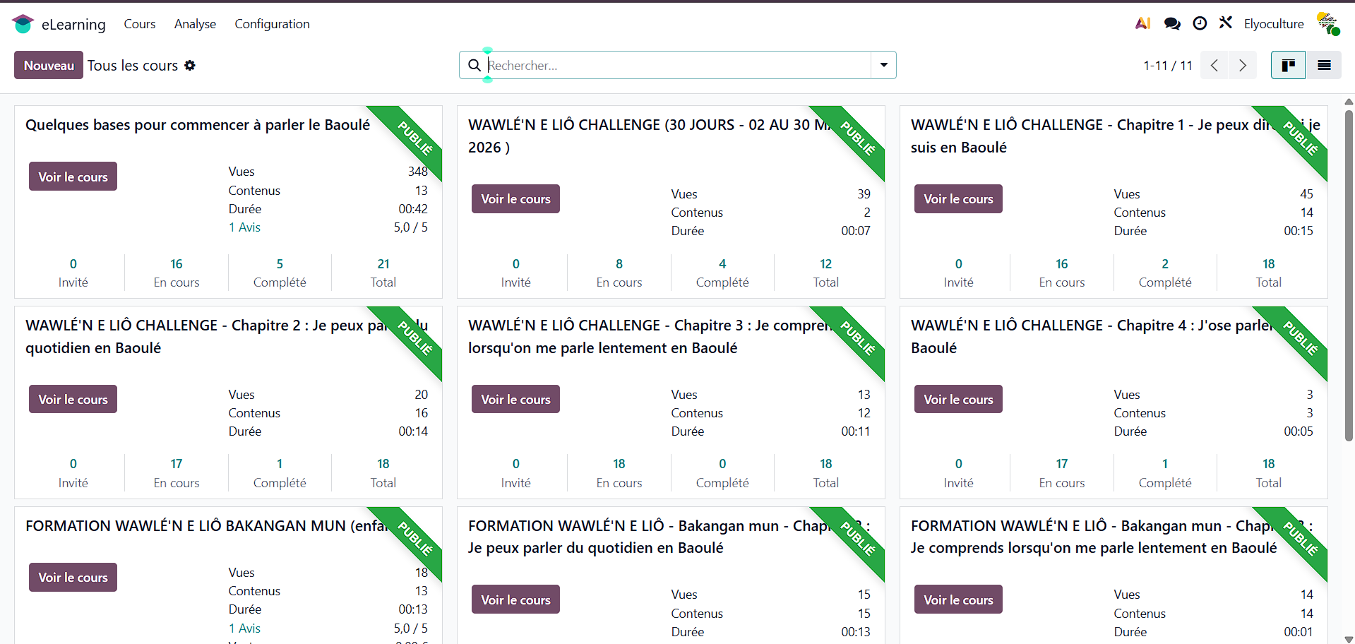The height and width of the screenshot is (644, 1355).
Task: Open 18 En cours on Chapitre 3 card
Action: pyautogui.click(x=619, y=473)
